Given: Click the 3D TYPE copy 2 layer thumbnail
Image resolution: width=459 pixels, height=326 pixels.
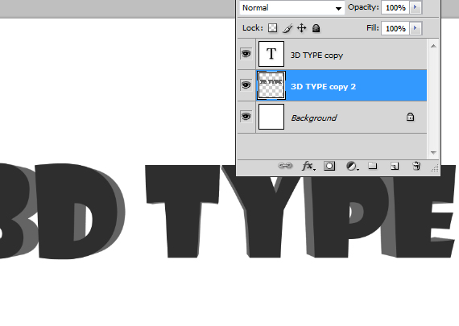Looking at the screenshot, I should 271,85.
